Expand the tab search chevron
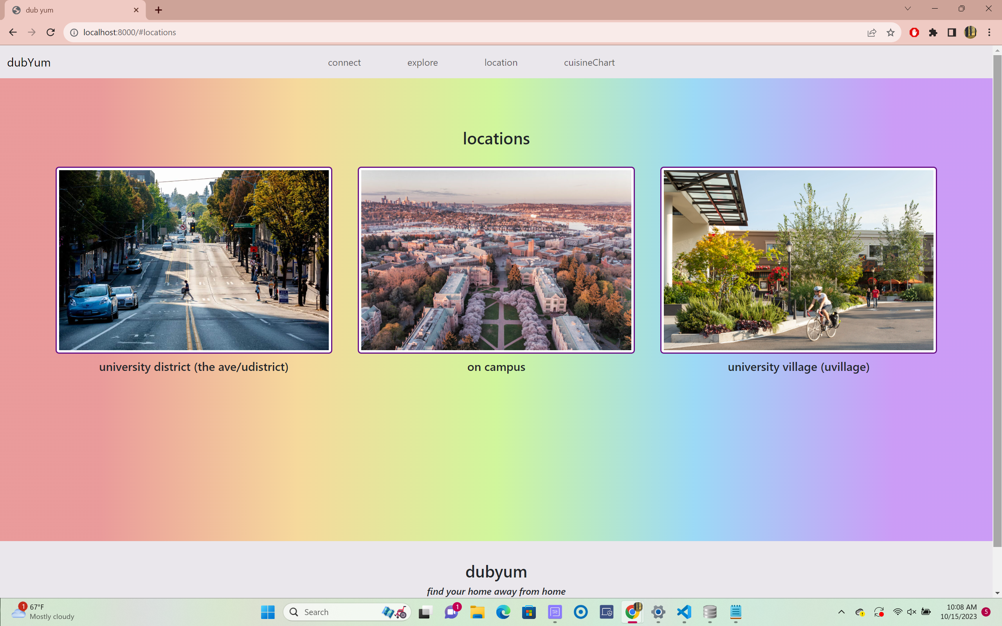This screenshot has width=1002, height=626. pyautogui.click(x=908, y=9)
